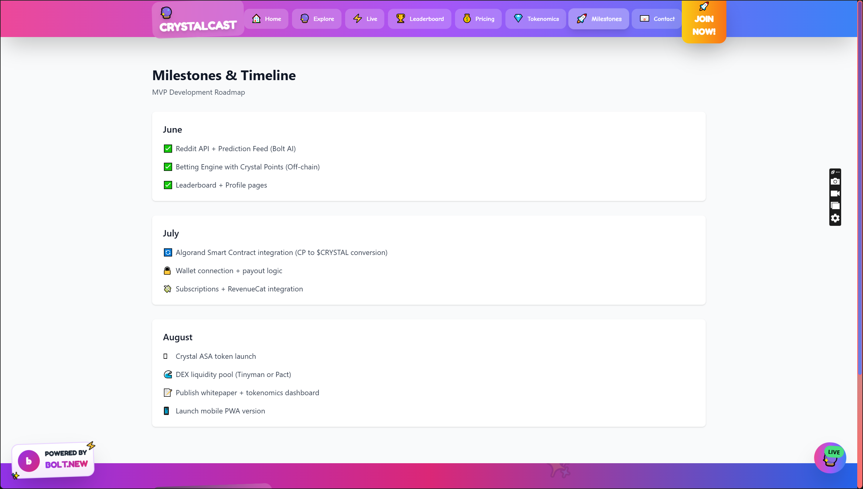Click checkmark next to Betting Engine item
863x489 pixels.
(168, 167)
